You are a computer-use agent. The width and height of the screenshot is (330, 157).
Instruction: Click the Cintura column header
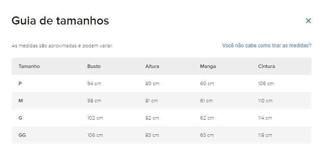pos(266,66)
